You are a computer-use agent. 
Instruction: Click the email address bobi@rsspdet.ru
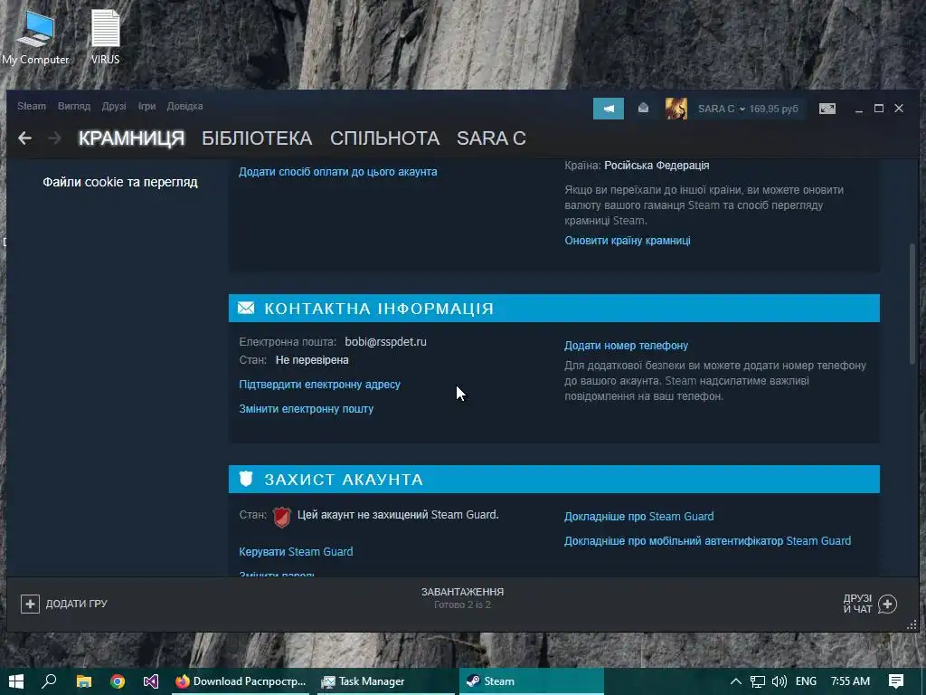pos(385,342)
